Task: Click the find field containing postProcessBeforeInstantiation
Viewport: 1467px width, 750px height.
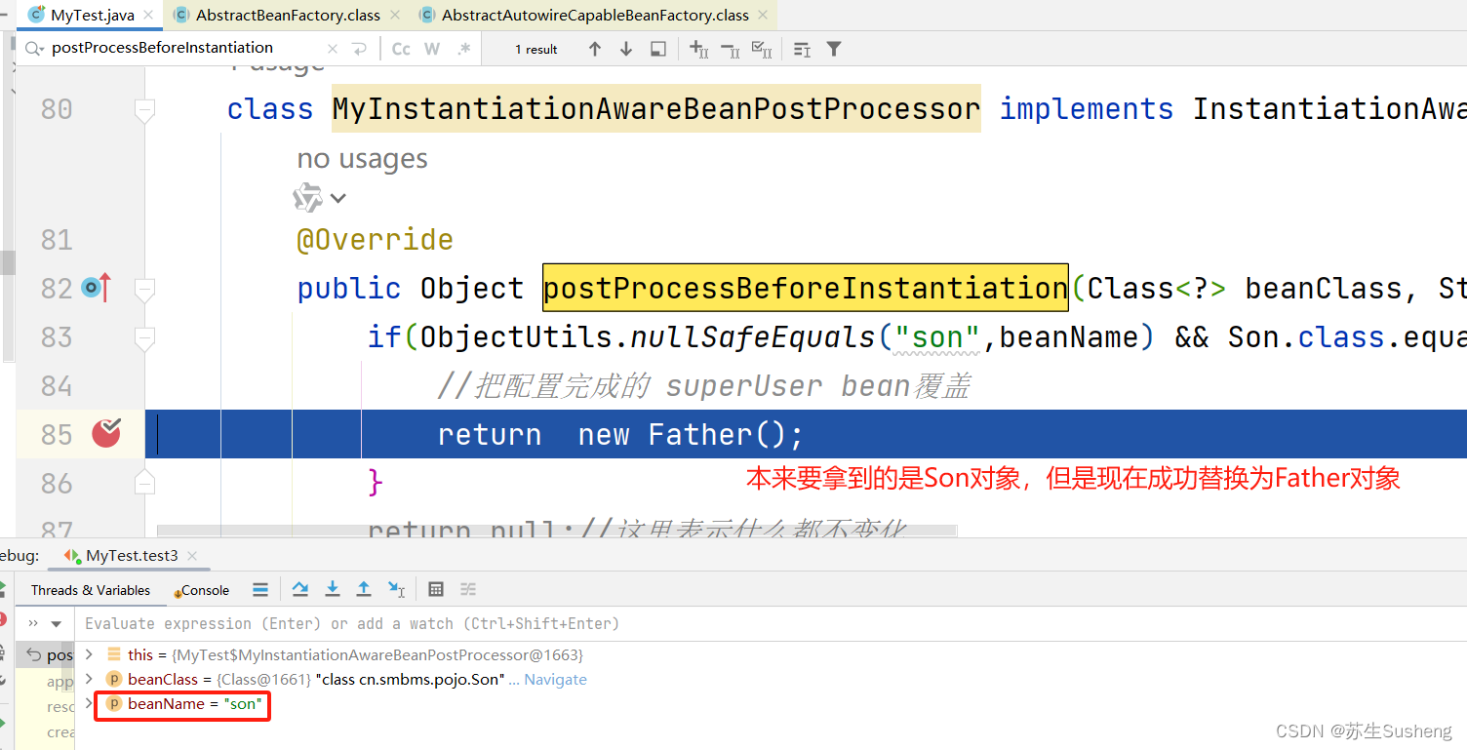Action: coord(185,48)
